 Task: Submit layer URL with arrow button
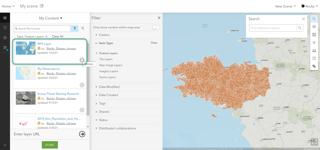pyautogui.click(x=82, y=134)
